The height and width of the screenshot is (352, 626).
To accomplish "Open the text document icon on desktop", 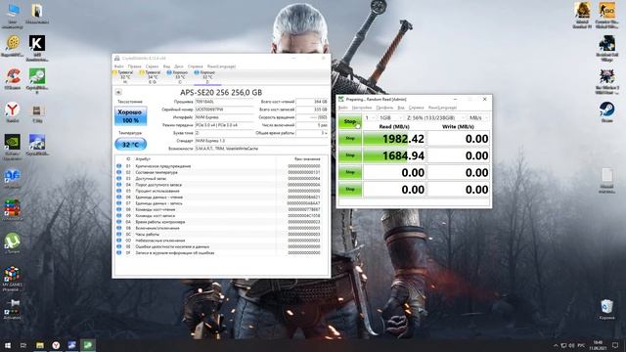I will (x=606, y=181).
